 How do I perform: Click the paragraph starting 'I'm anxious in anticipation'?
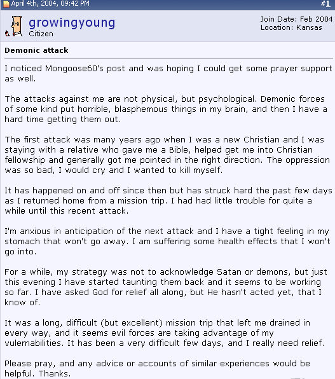pos(167,241)
